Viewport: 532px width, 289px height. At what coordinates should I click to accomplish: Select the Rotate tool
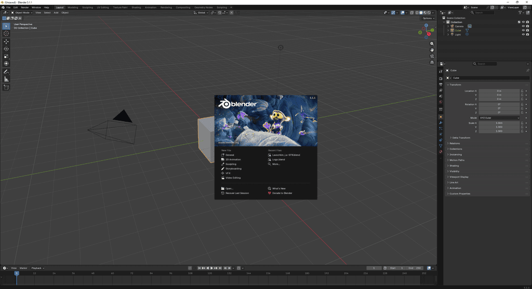click(x=6, y=49)
